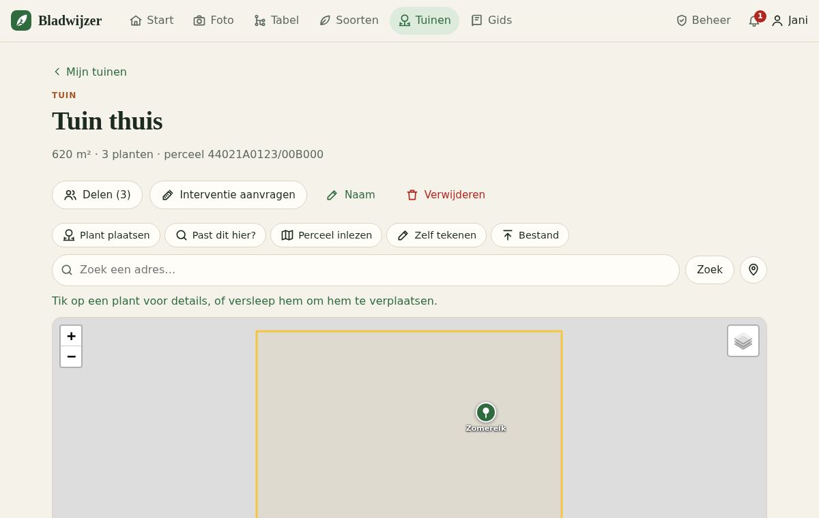Switch to the Tabel tab
Viewport: 819px width, 518px height.
pos(276,20)
